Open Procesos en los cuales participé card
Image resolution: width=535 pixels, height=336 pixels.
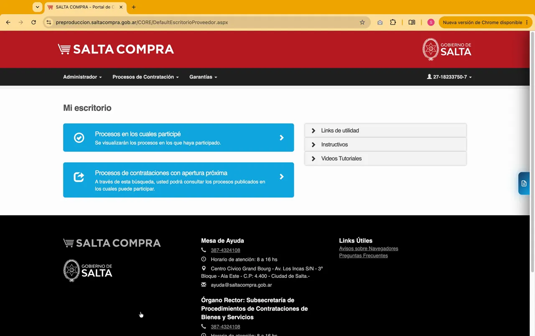178,138
